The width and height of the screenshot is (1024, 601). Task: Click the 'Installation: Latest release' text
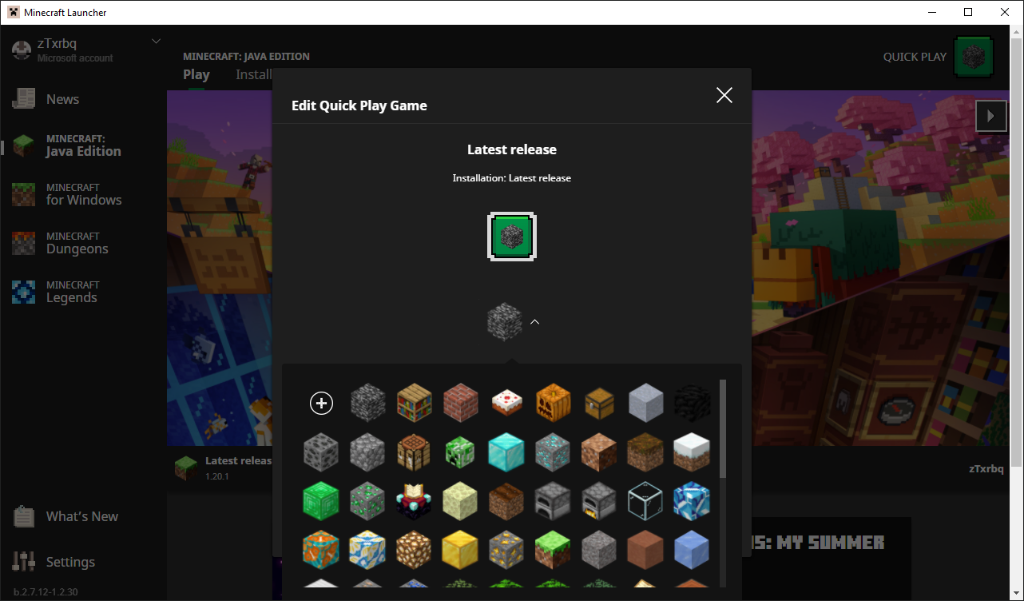click(x=512, y=178)
